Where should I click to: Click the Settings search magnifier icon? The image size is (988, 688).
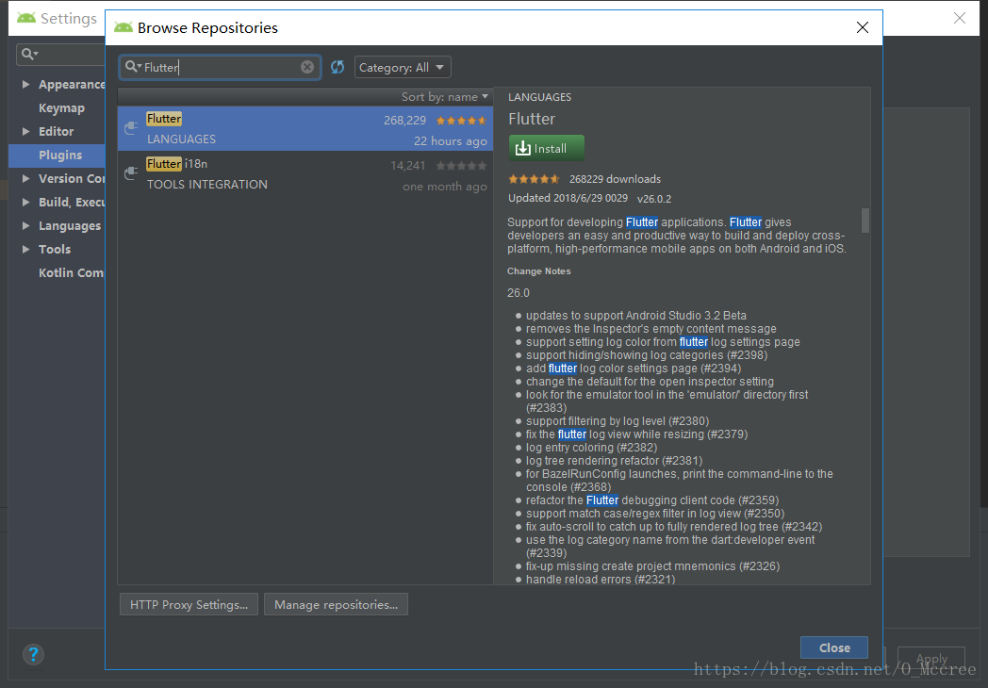29,54
